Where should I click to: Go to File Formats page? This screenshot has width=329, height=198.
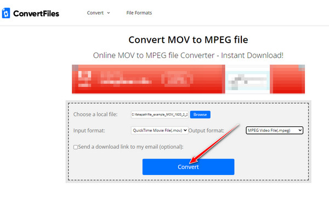tap(139, 13)
